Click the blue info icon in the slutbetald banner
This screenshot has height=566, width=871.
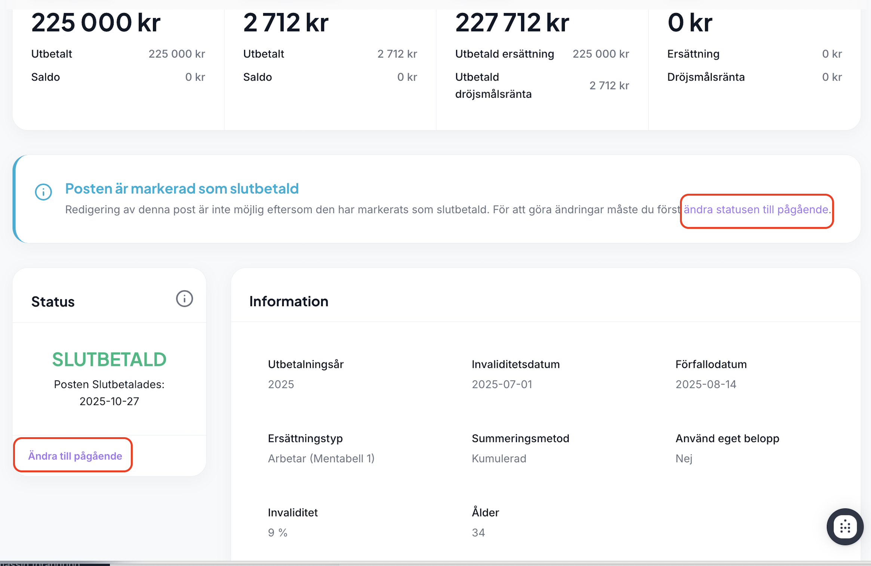tap(43, 192)
